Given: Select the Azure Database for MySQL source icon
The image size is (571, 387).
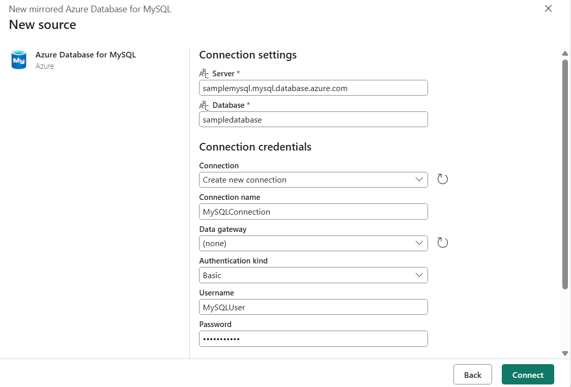Looking at the screenshot, I should pyautogui.click(x=18, y=59).
